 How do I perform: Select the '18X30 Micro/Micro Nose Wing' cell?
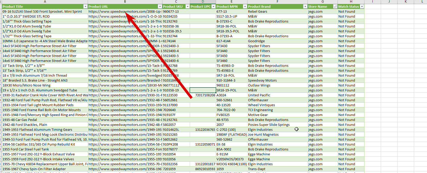pyautogui.click(x=45, y=85)
